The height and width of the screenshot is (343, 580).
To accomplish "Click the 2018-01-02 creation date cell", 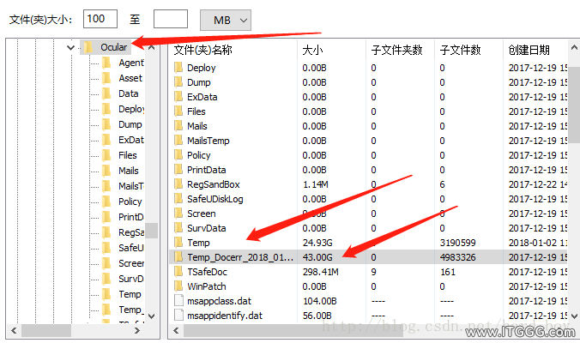I will (x=537, y=243).
